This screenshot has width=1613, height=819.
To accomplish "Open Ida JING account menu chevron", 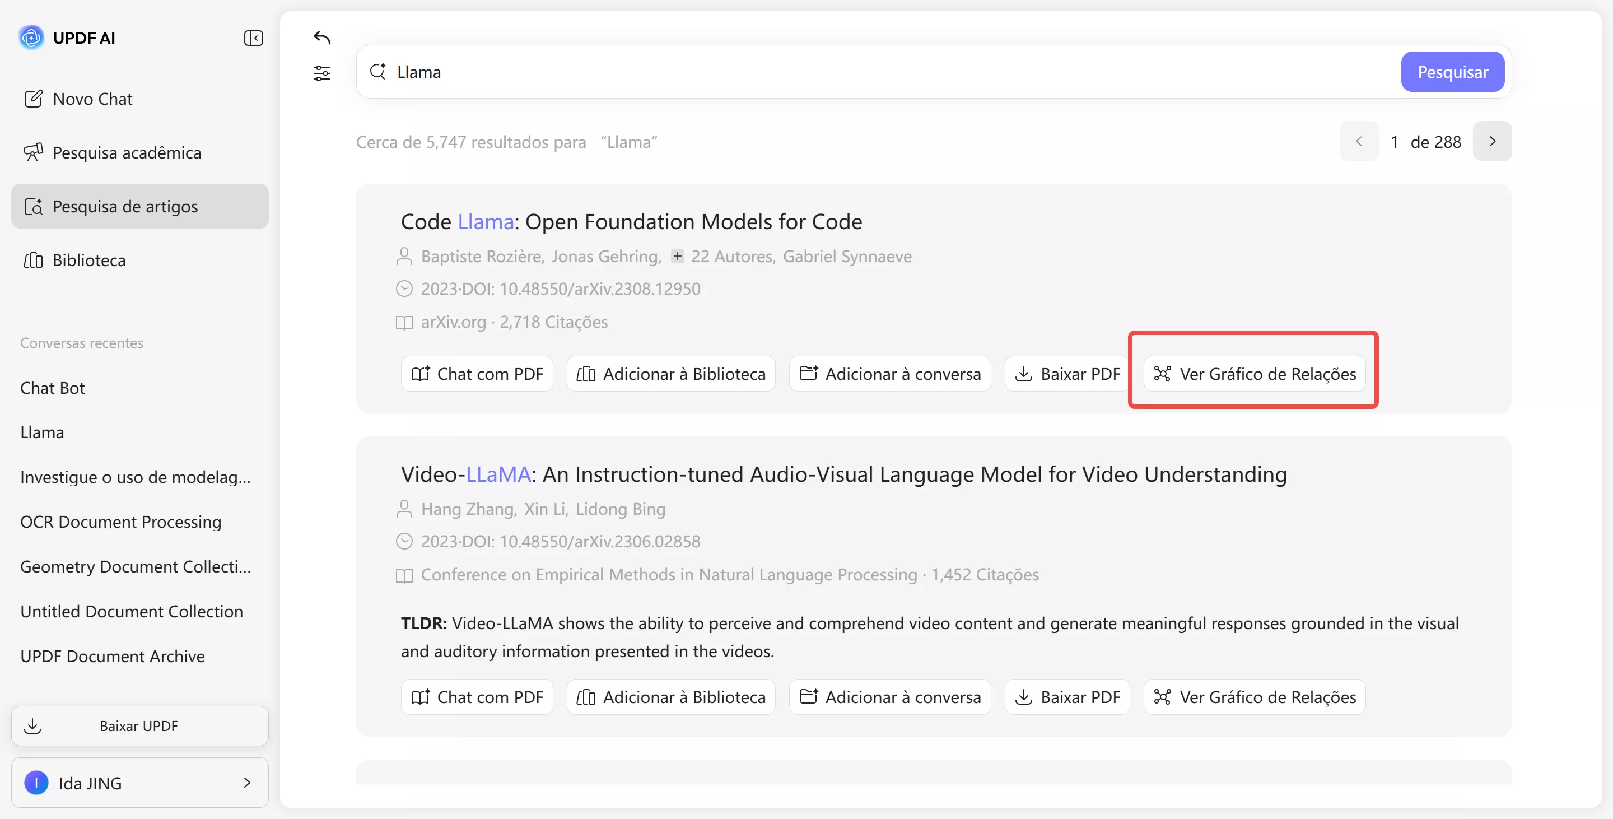I will [246, 783].
